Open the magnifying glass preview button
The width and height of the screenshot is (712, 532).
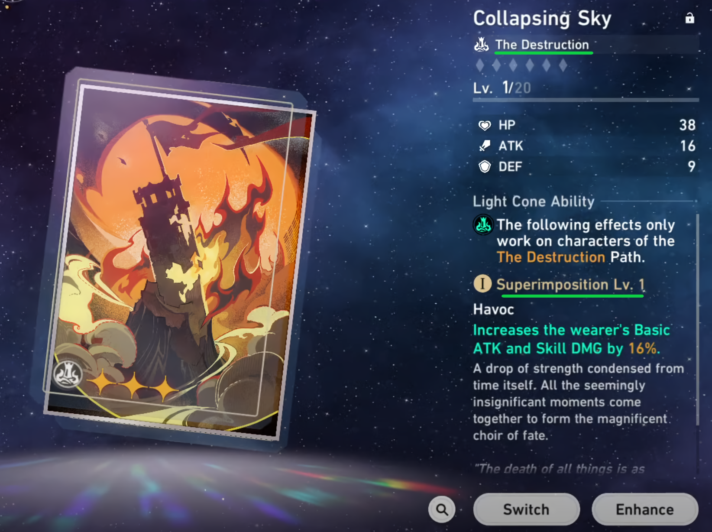(442, 509)
